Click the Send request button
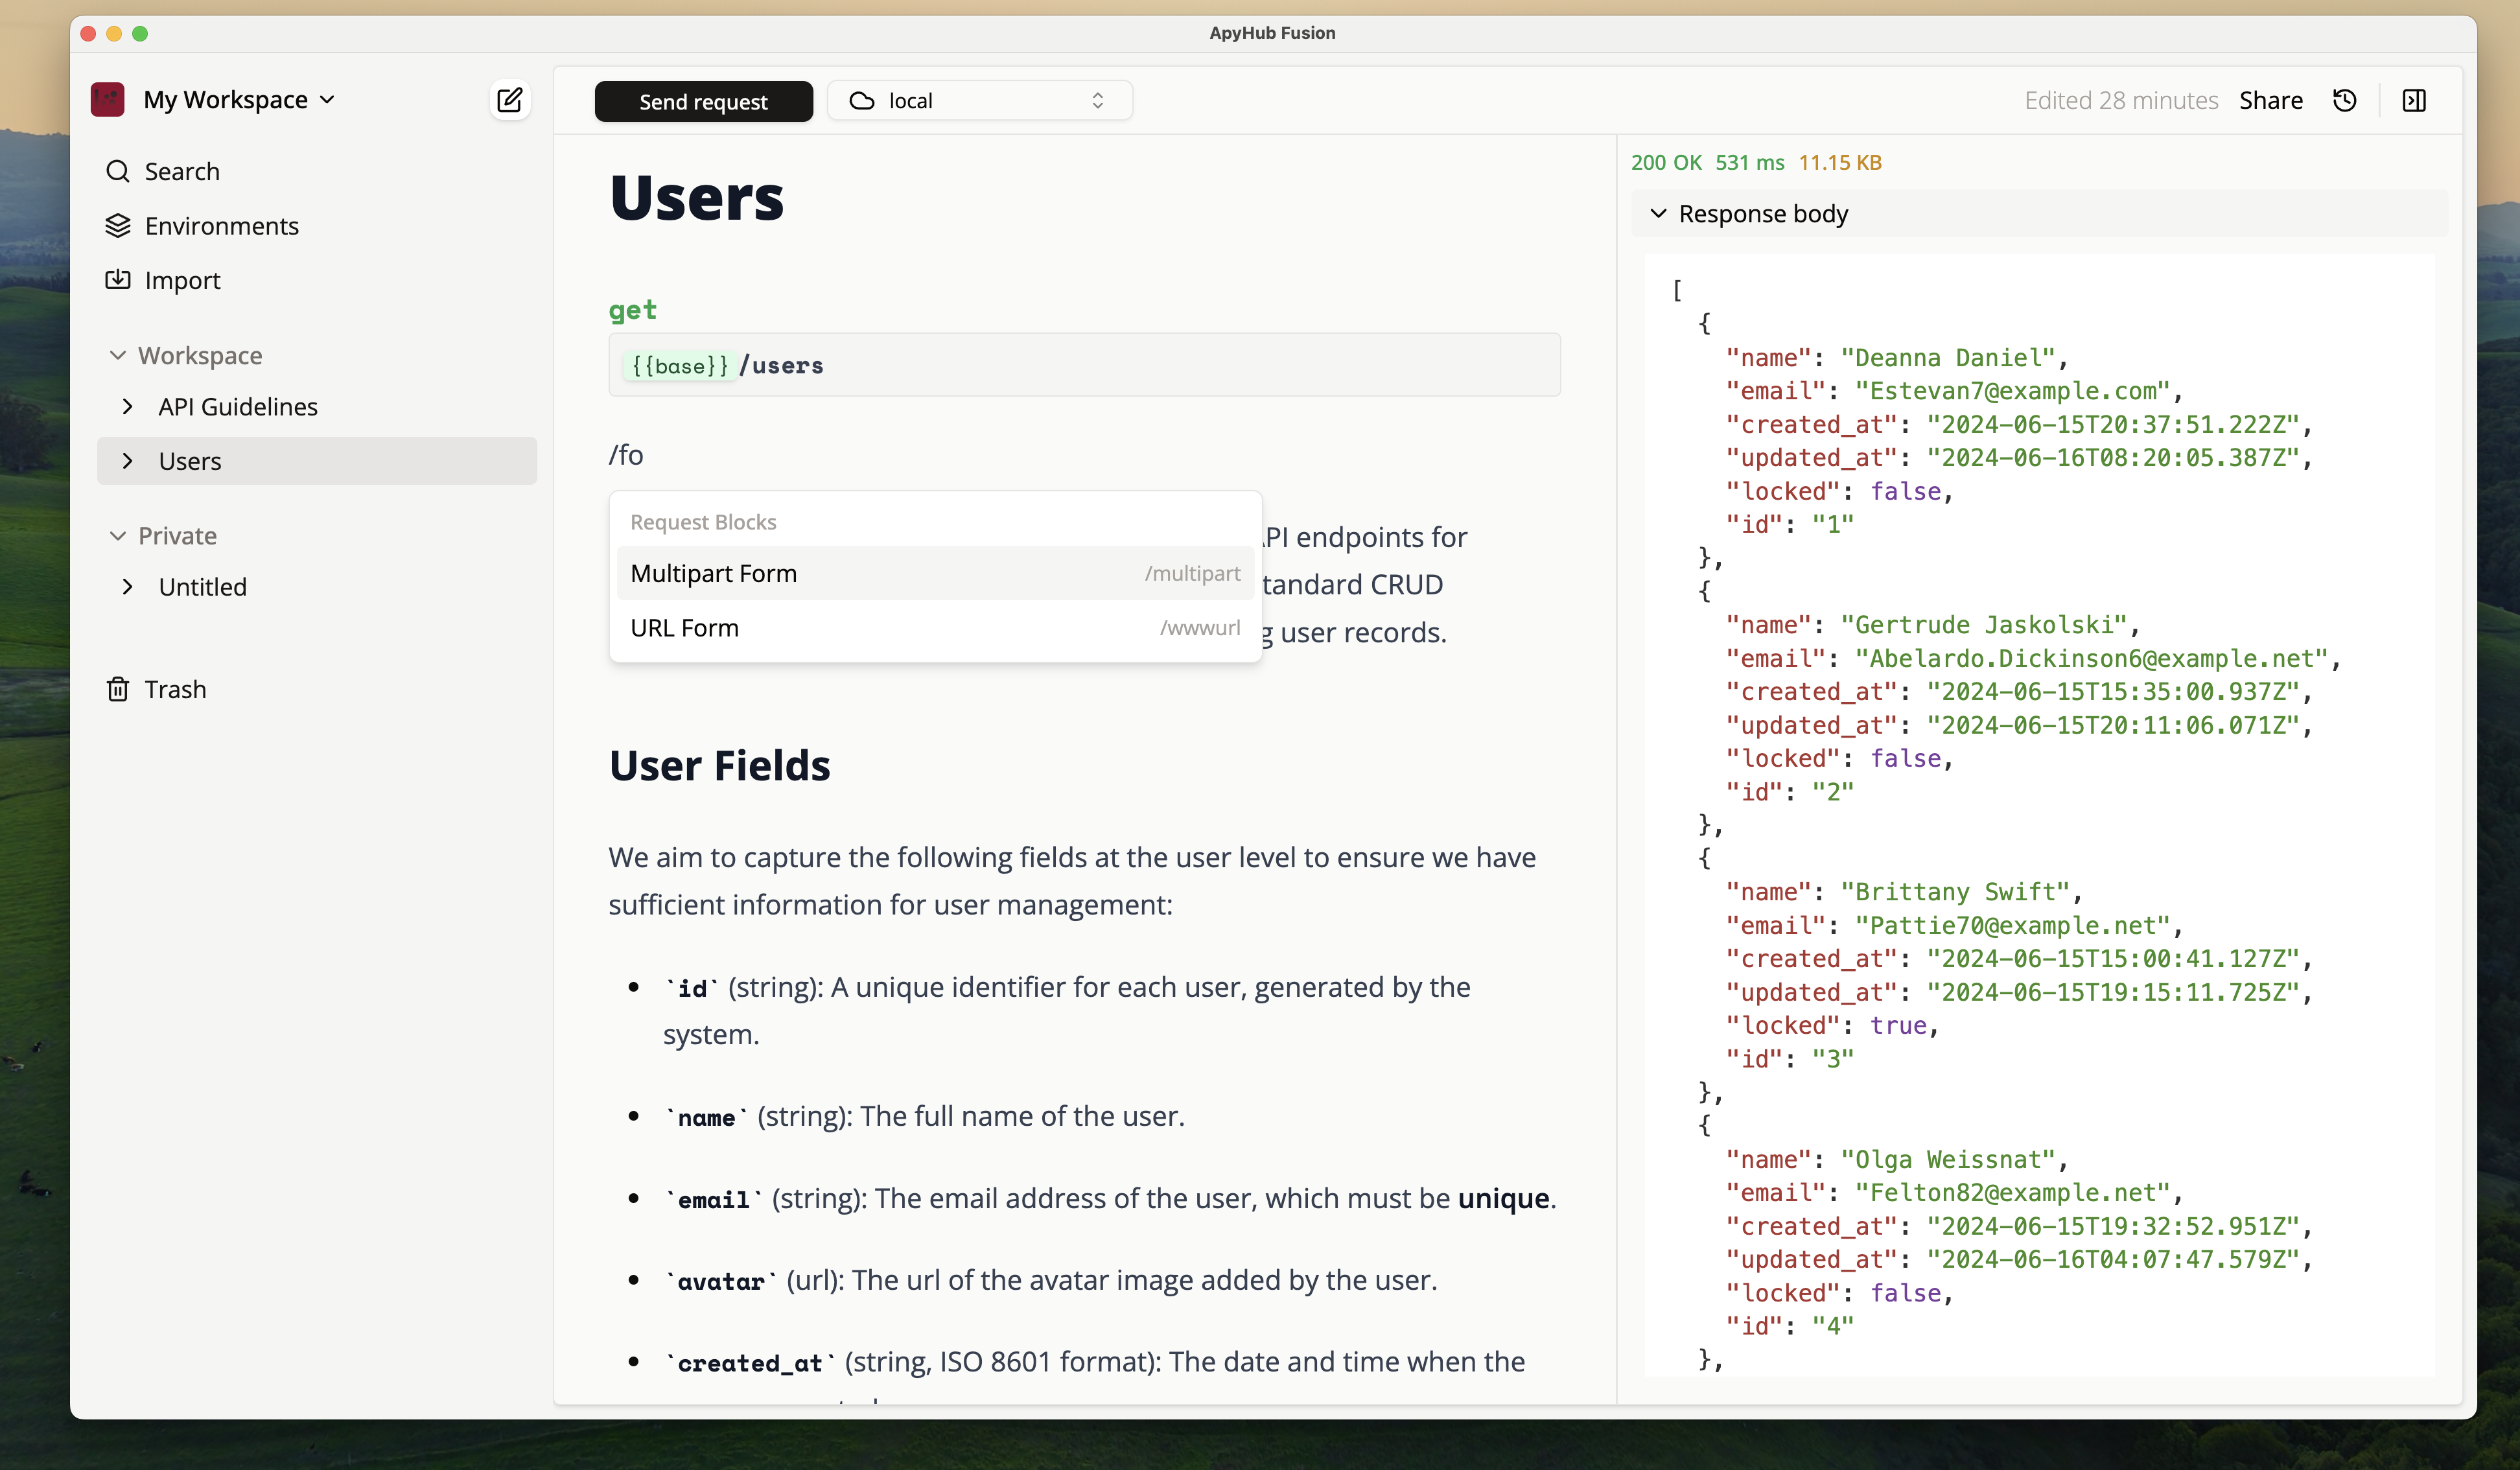The width and height of the screenshot is (2520, 1470). point(703,101)
